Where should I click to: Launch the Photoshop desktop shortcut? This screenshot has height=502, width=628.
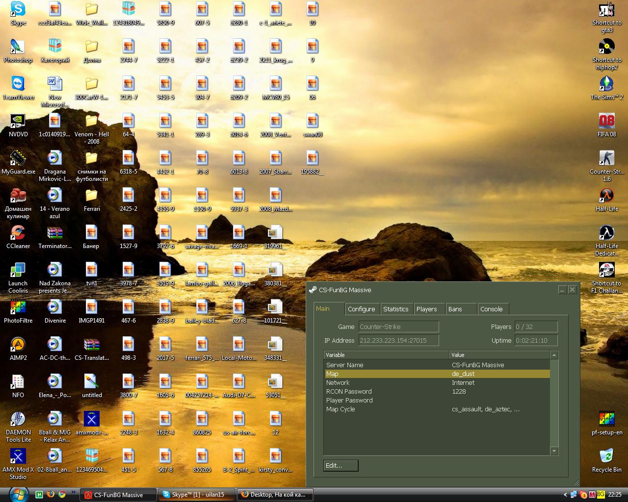[x=18, y=50]
